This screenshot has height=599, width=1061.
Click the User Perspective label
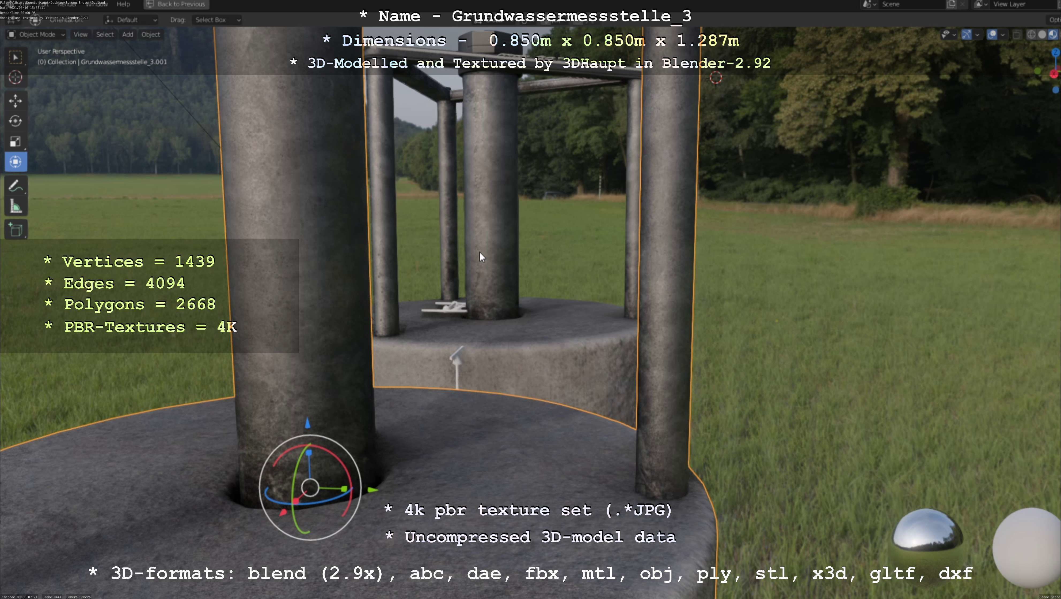tap(61, 51)
